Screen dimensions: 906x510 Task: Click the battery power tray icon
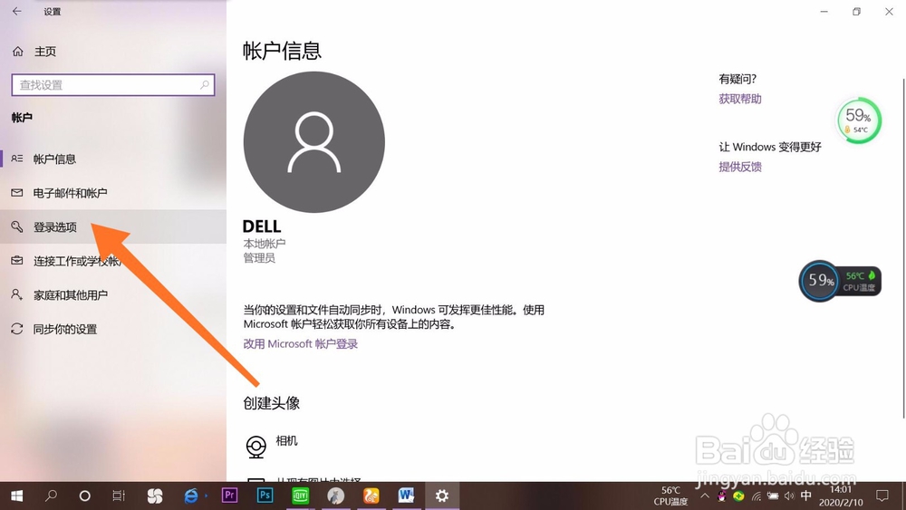click(x=773, y=496)
